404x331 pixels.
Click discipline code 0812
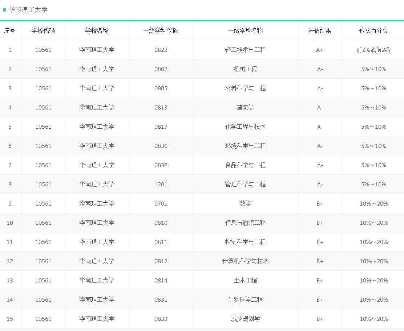[161, 261]
